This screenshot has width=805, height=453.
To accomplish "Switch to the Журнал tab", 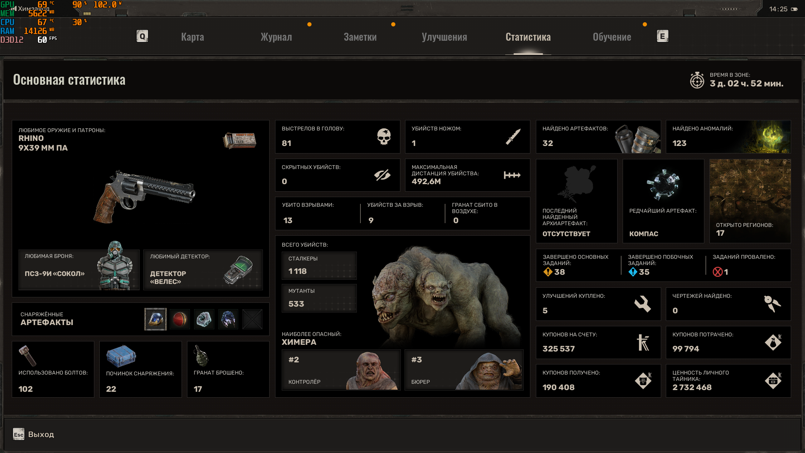I will tap(276, 37).
